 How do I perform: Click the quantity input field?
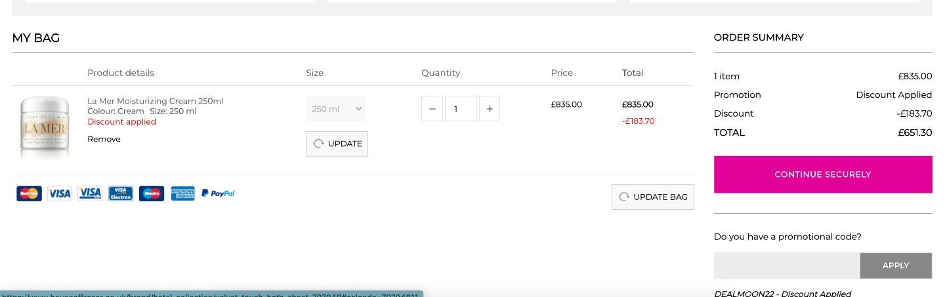pyautogui.click(x=461, y=109)
